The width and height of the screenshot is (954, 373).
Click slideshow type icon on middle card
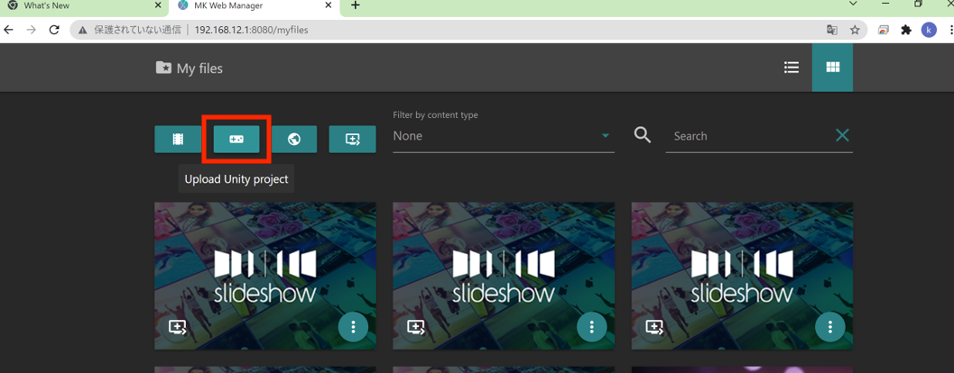pos(415,328)
